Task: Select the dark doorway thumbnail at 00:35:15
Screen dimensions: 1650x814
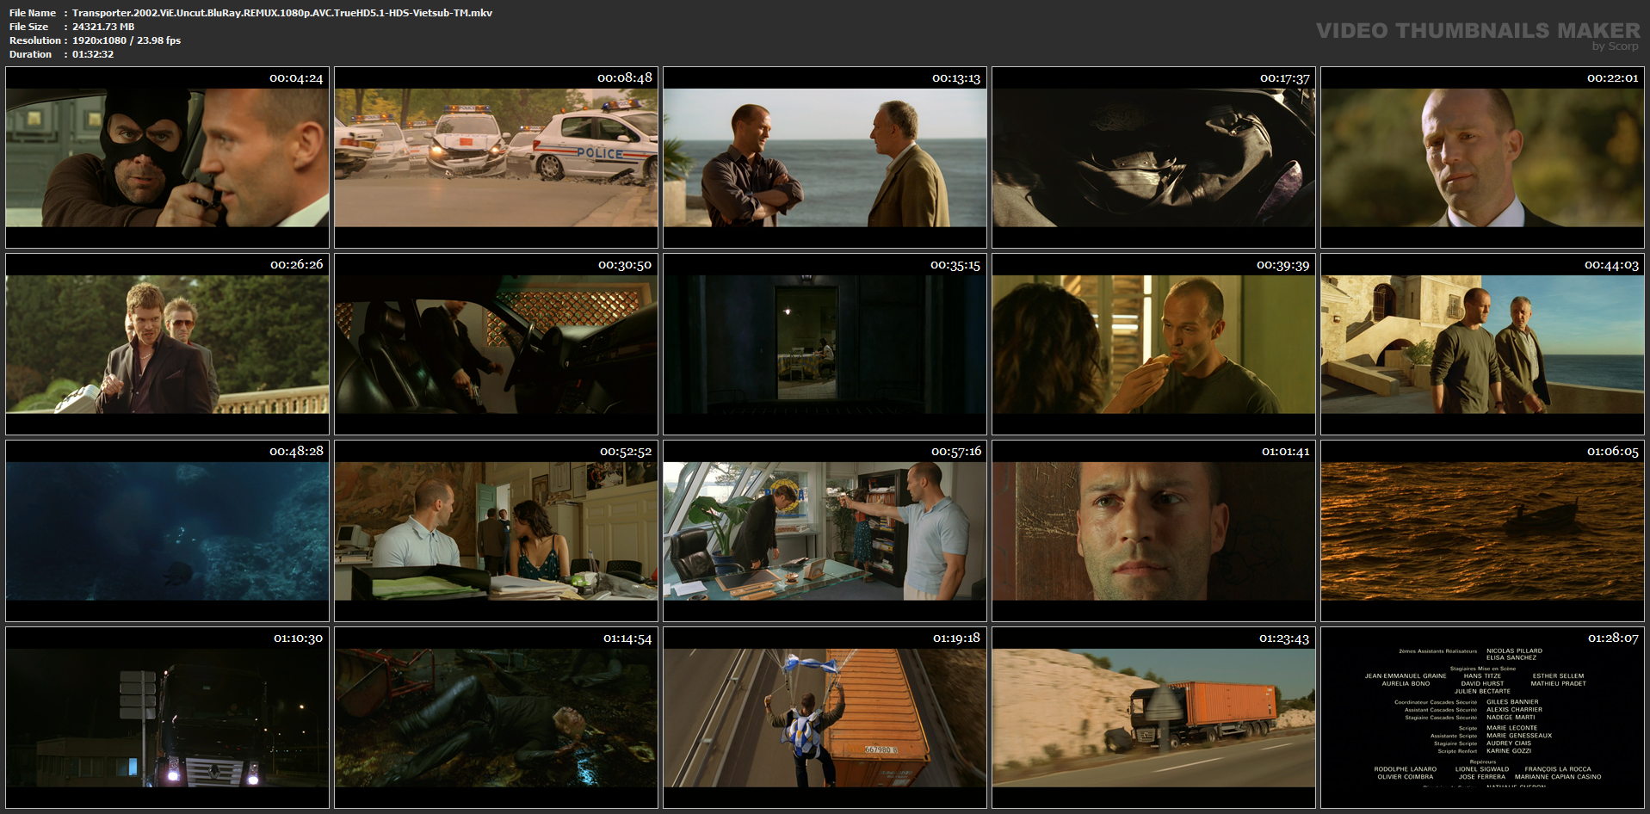Action: (825, 344)
